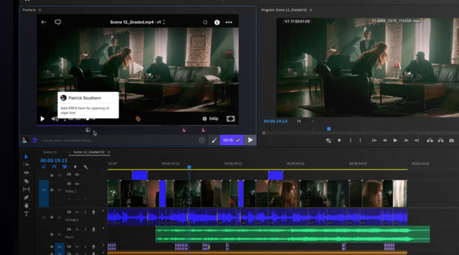Viewport: 459px width, 255px height.
Task: Select the Pen tool
Action: (26, 198)
